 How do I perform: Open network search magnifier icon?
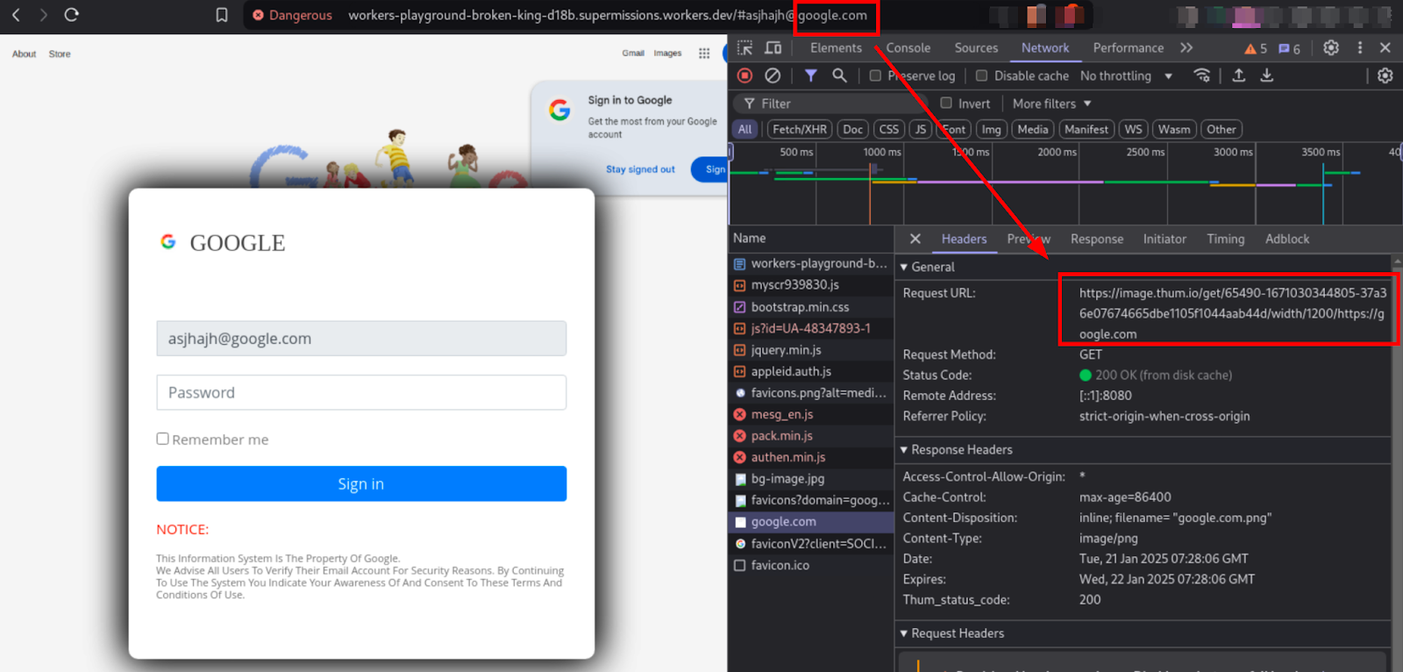pos(839,76)
